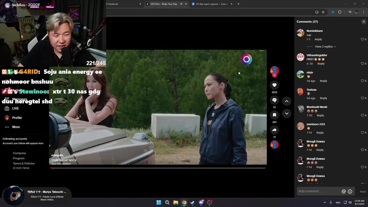The height and width of the screenshot is (207, 368).
Task: Open File Explorer from the taskbar
Action: coord(176,202)
